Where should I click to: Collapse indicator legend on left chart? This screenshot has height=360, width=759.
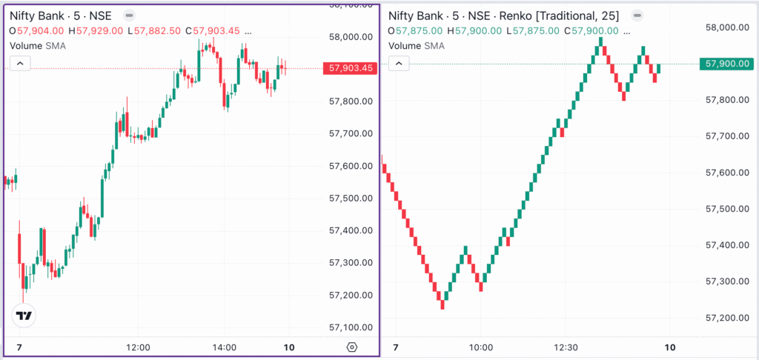tap(20, 64)
